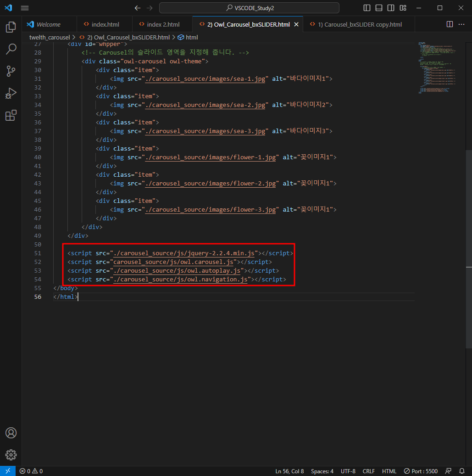Stop Live Server on Port : 5500
The width and height of the screenshot is (472, 476).
[x=421, y=471]
